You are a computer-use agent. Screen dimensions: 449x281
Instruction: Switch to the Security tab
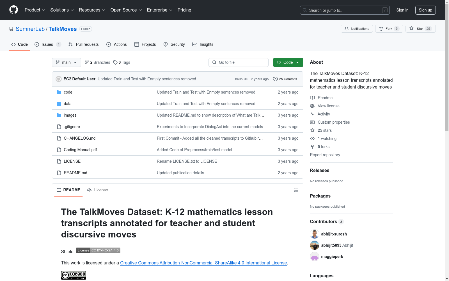pos(174,44)
